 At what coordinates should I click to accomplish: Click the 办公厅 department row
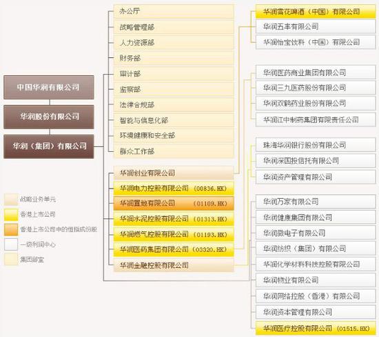(174, 11)
